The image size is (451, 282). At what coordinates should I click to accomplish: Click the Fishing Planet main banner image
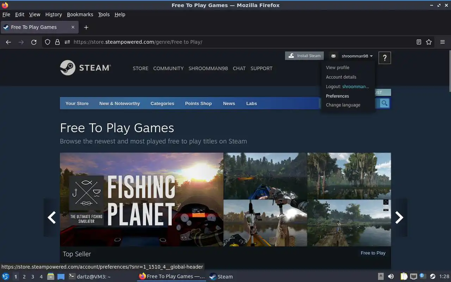click(142, 199)
